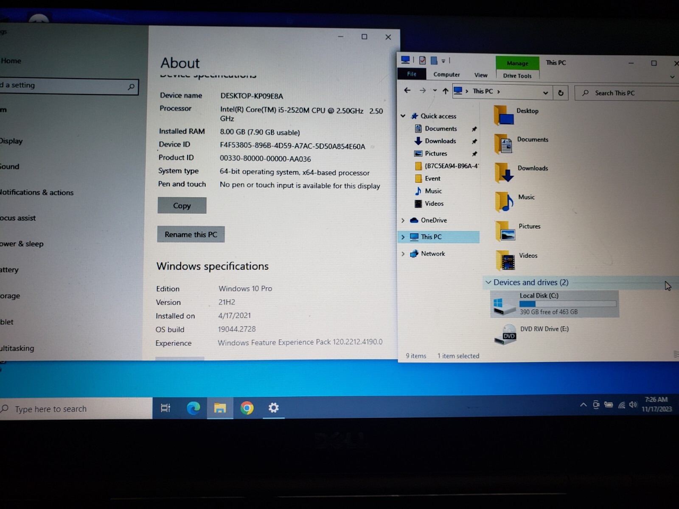The image size is (679, 509).
Task: Click the Device ID value text
Action: (292, 146)
